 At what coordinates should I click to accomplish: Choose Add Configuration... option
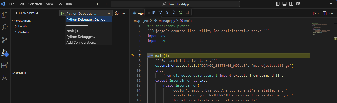(89, 43)
